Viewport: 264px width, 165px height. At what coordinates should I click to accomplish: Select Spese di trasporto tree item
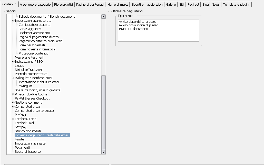(x=28, y=152)
